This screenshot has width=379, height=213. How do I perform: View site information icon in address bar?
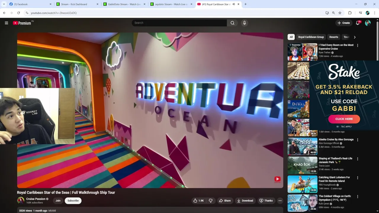coord(27,13)
